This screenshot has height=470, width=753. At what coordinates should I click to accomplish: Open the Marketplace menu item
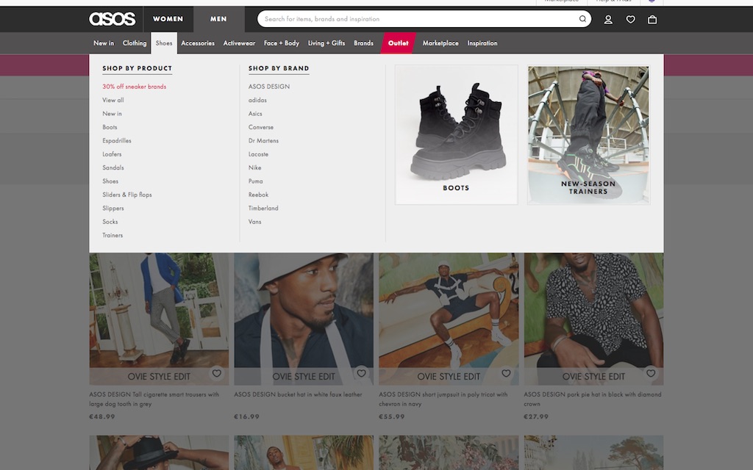440,43
